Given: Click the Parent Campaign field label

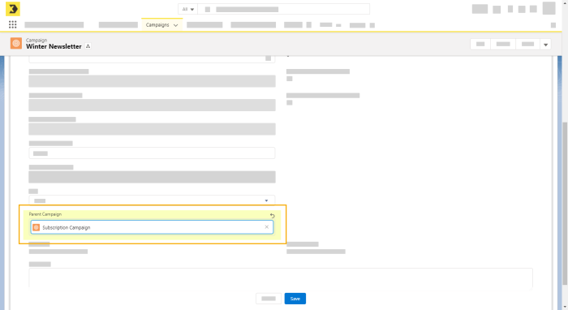Looking at the screenshot, I should click(45, 214).
